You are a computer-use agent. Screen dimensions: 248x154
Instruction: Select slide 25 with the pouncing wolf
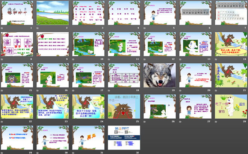tap(124, 107)
